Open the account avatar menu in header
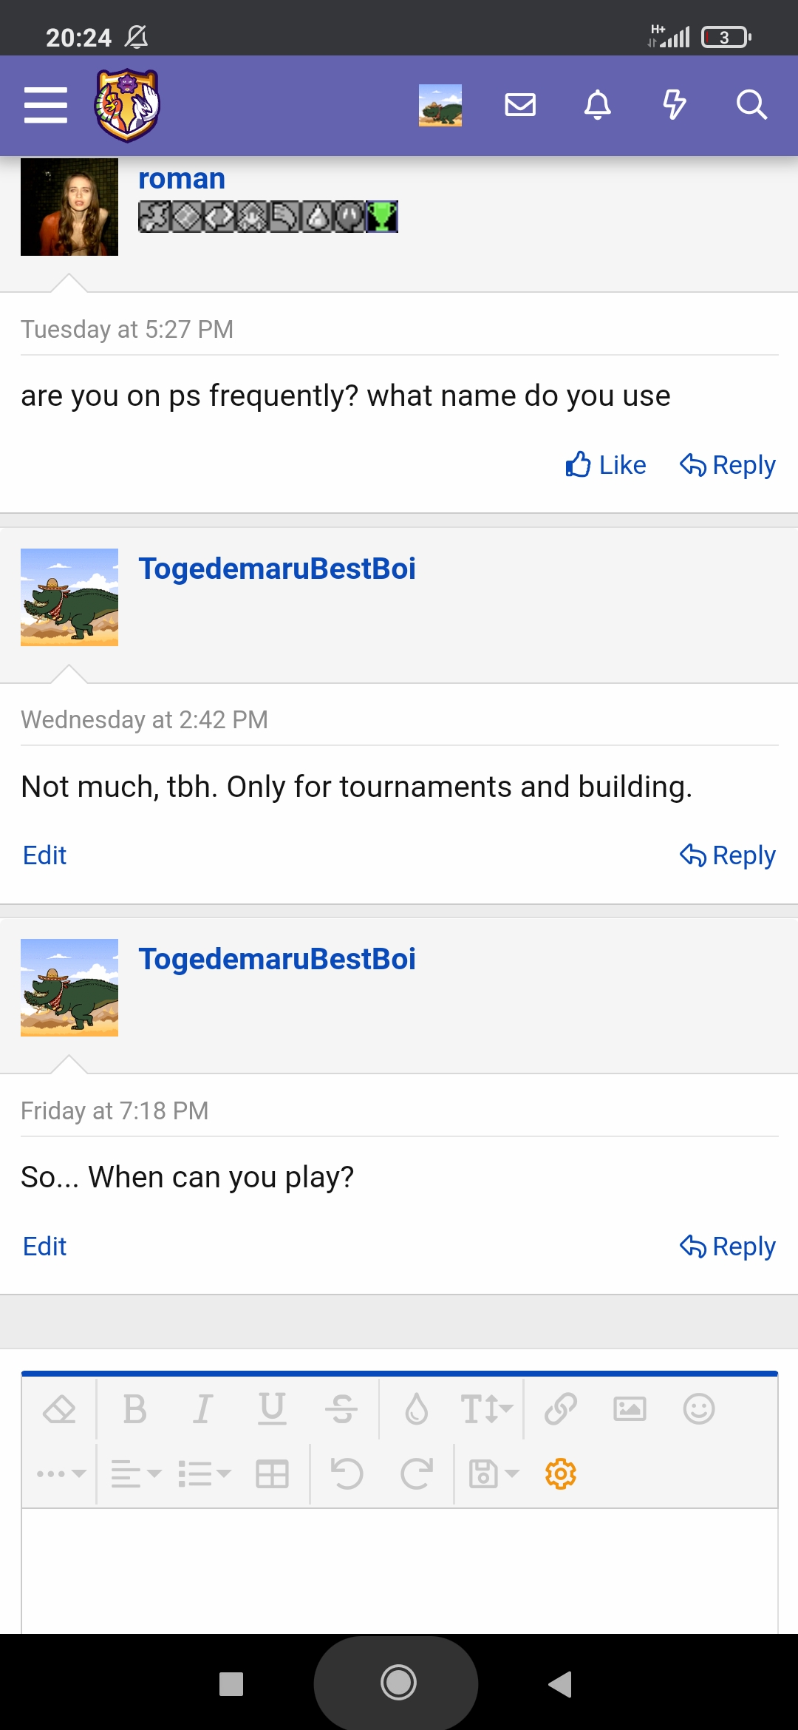The width and height of the screenshot is (798, 1730). click(x=440, y=105)
